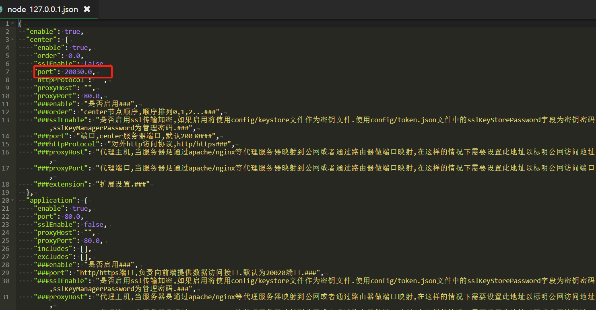Click the "proxyHost" key on line 9
The width and height of the screenshot is (596, 310).
[x=55, y=88]
